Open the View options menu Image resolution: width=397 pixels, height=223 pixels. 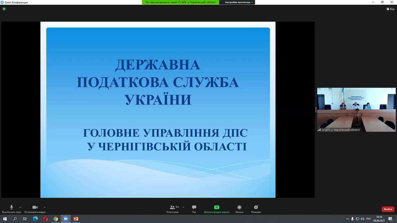pos(390,9)
